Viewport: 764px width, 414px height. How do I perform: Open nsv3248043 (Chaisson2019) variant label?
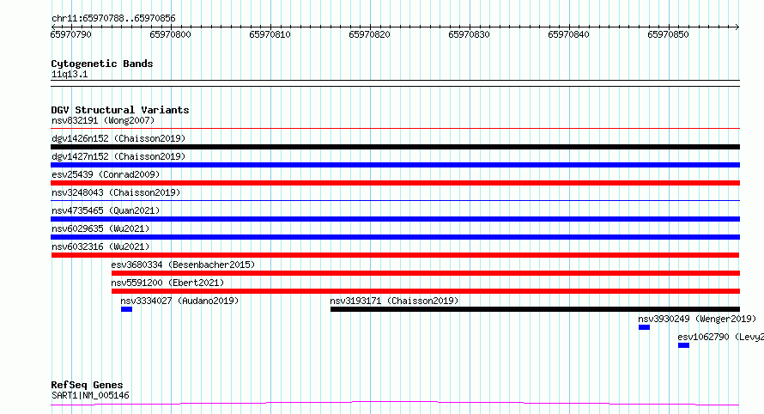(116, 192)
